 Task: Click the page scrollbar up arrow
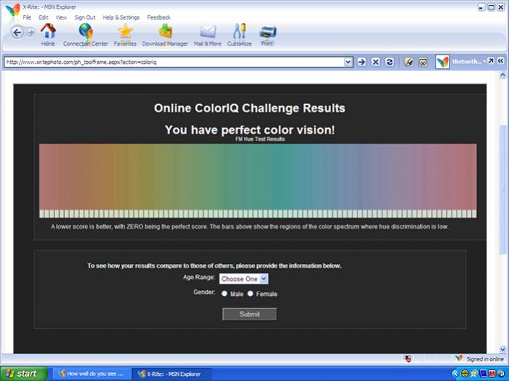coord(503,75)
